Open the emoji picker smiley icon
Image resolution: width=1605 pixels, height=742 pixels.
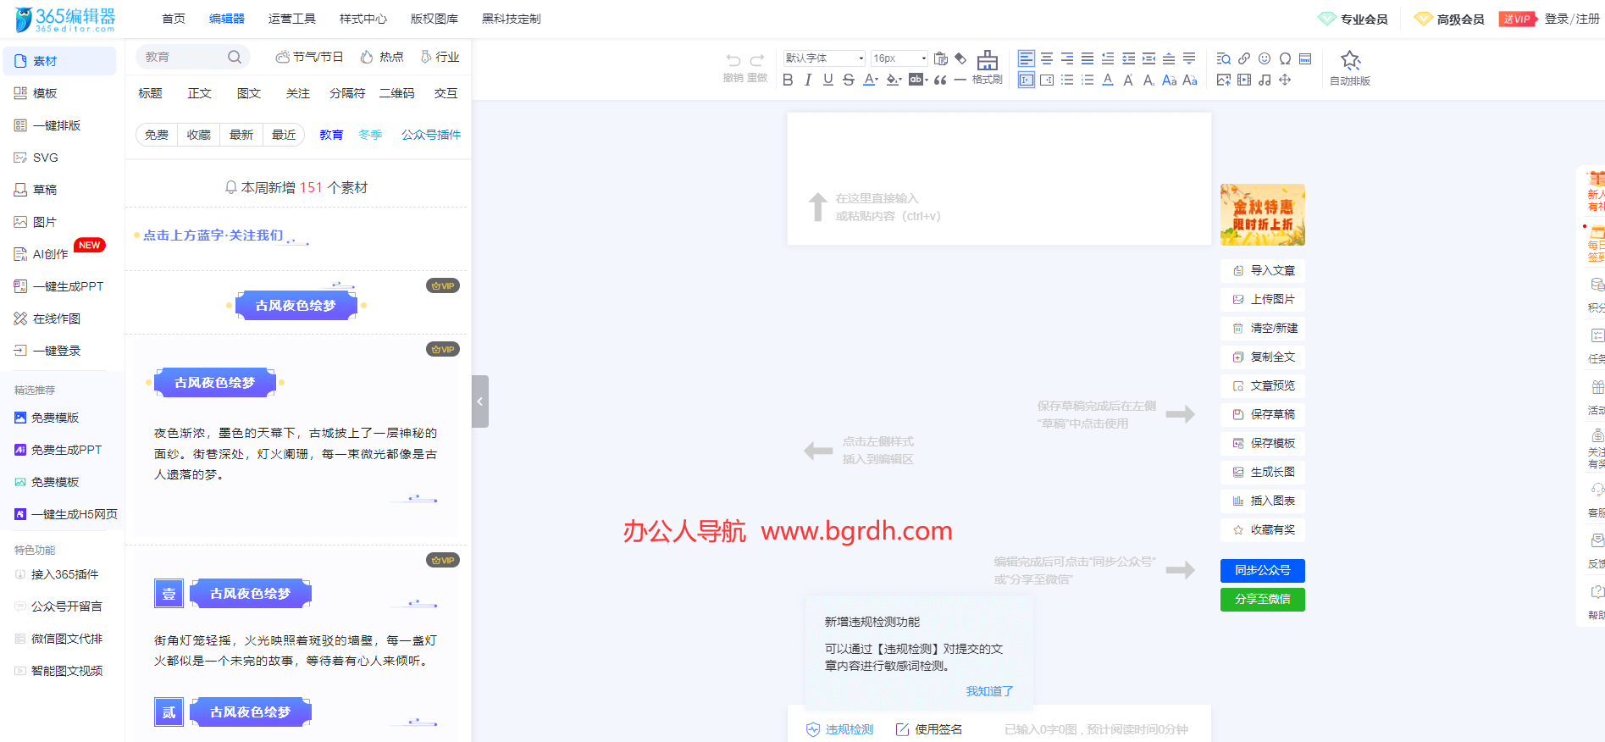[x=1265, y=58]
